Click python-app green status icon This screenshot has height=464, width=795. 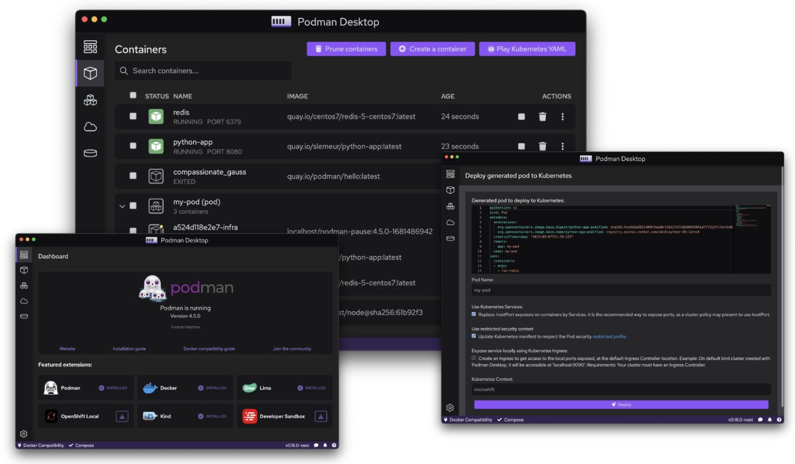pyautogui.click(x=156, y=146)
